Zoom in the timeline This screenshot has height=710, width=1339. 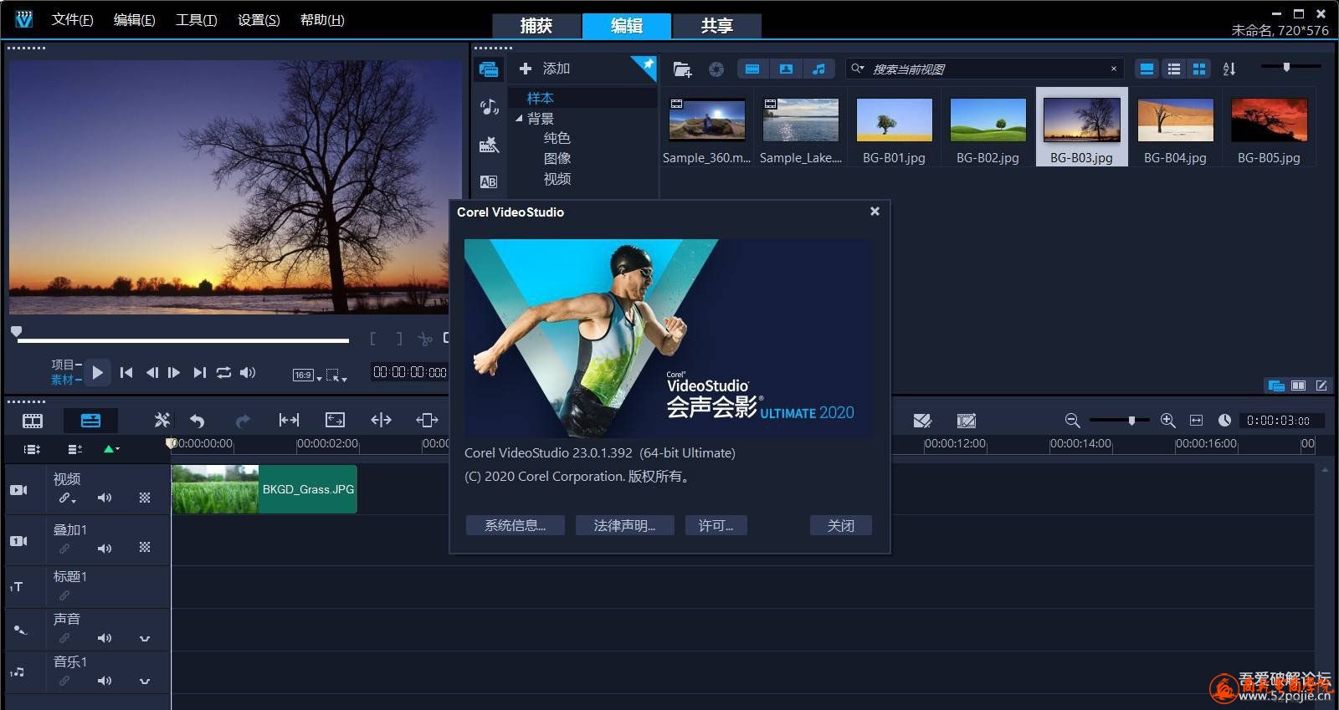click(1168, 421)
